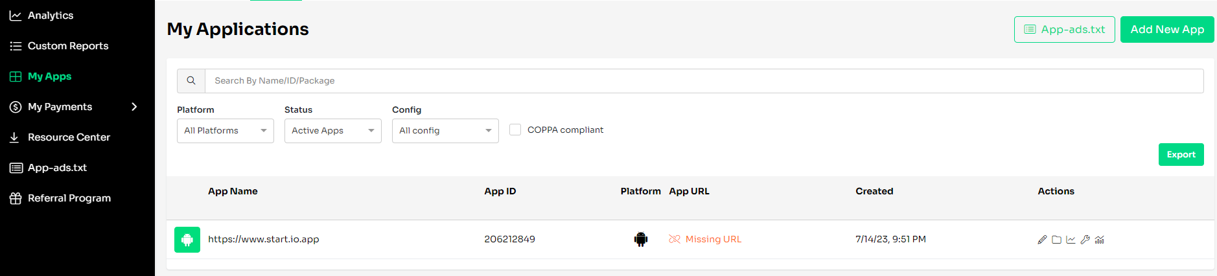Screen dimensions: 1217x276
Task: Click the My Applications page title
Action: (238, 29)
